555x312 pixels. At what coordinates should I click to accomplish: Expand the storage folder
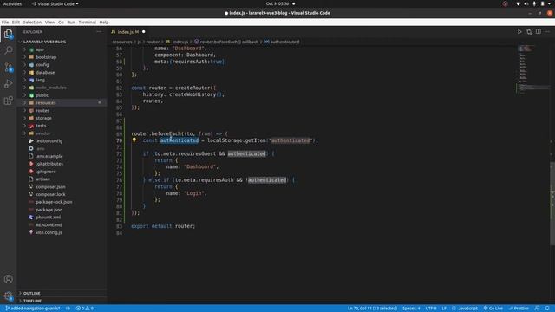tap(43, 118)
